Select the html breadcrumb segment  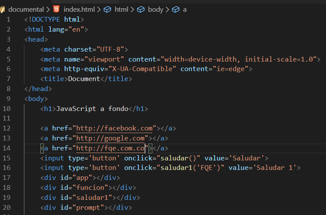coord(122,10)
